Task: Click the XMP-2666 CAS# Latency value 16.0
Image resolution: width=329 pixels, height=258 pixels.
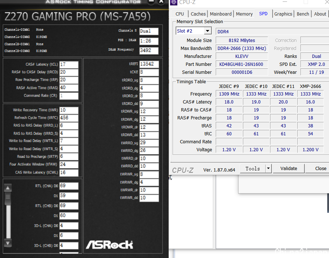Action: pyautogui.click(x=310, y=102)
